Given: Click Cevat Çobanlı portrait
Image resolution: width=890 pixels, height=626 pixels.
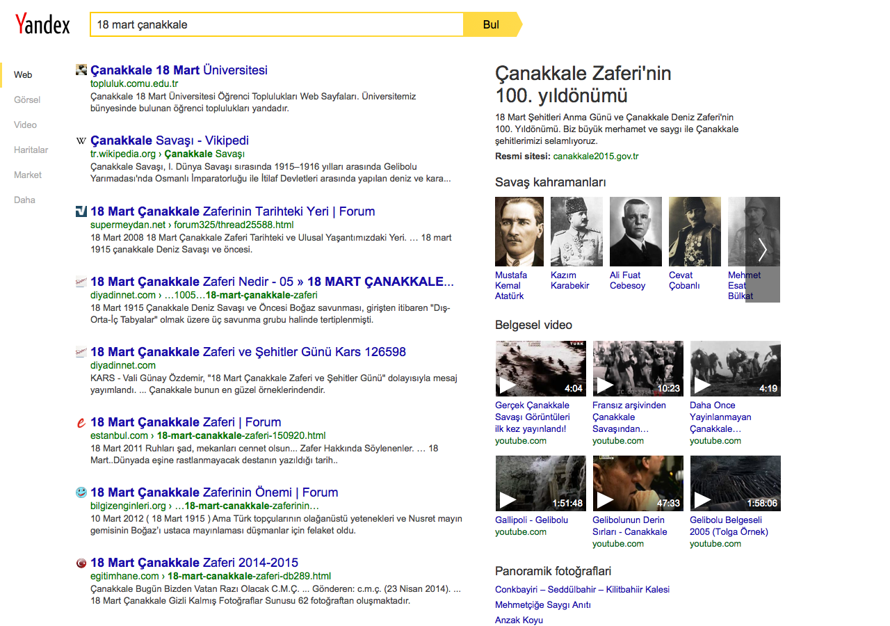Looking at the screenshot, I should pos(695,232).
